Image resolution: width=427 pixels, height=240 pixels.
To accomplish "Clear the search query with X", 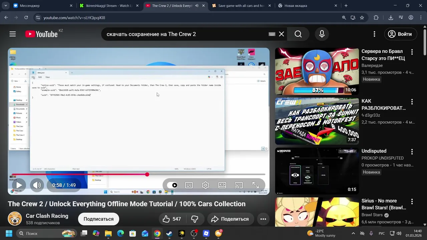I will pyautogui.click(x=282, y=34).
